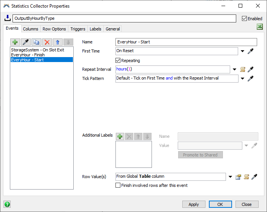Use the Row Value(s) eyedropper sampler
This screenshot has width=267, height=212.
[254, 177]
